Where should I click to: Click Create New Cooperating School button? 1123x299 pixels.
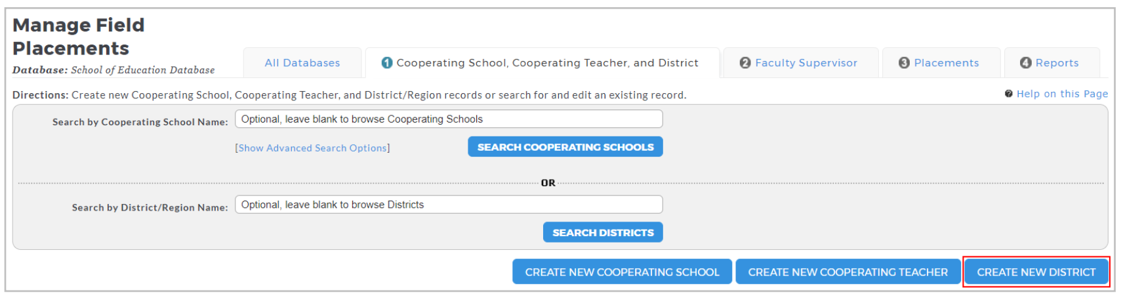[x=622, y=271]
